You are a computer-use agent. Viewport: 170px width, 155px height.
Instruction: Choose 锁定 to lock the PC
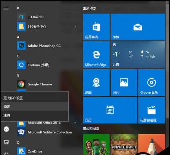click(x=7, y=107)
